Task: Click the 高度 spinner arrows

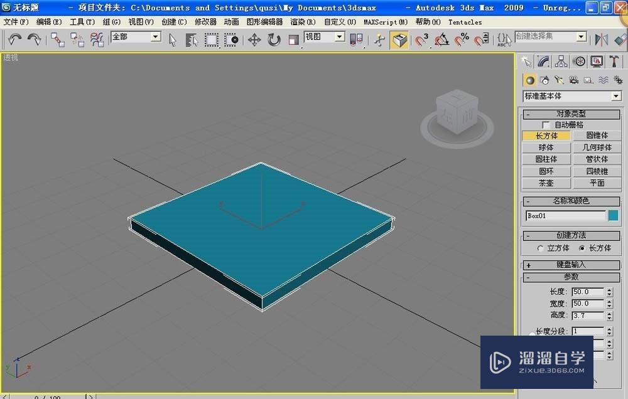Action: click(609, 316)
